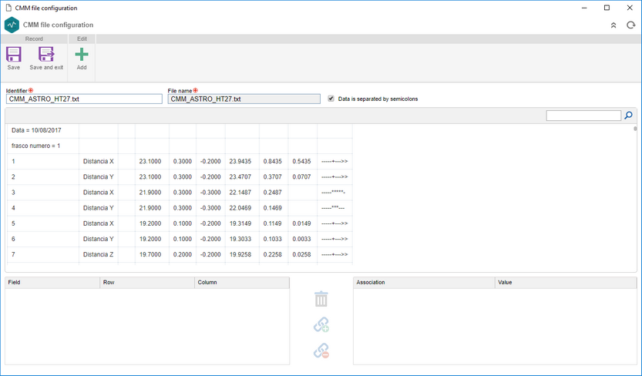The image size is (642, 376).
Task: Click the value 19.3033
Action: 240,239
